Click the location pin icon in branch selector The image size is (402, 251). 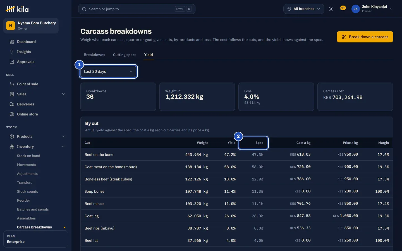(289, 9)
